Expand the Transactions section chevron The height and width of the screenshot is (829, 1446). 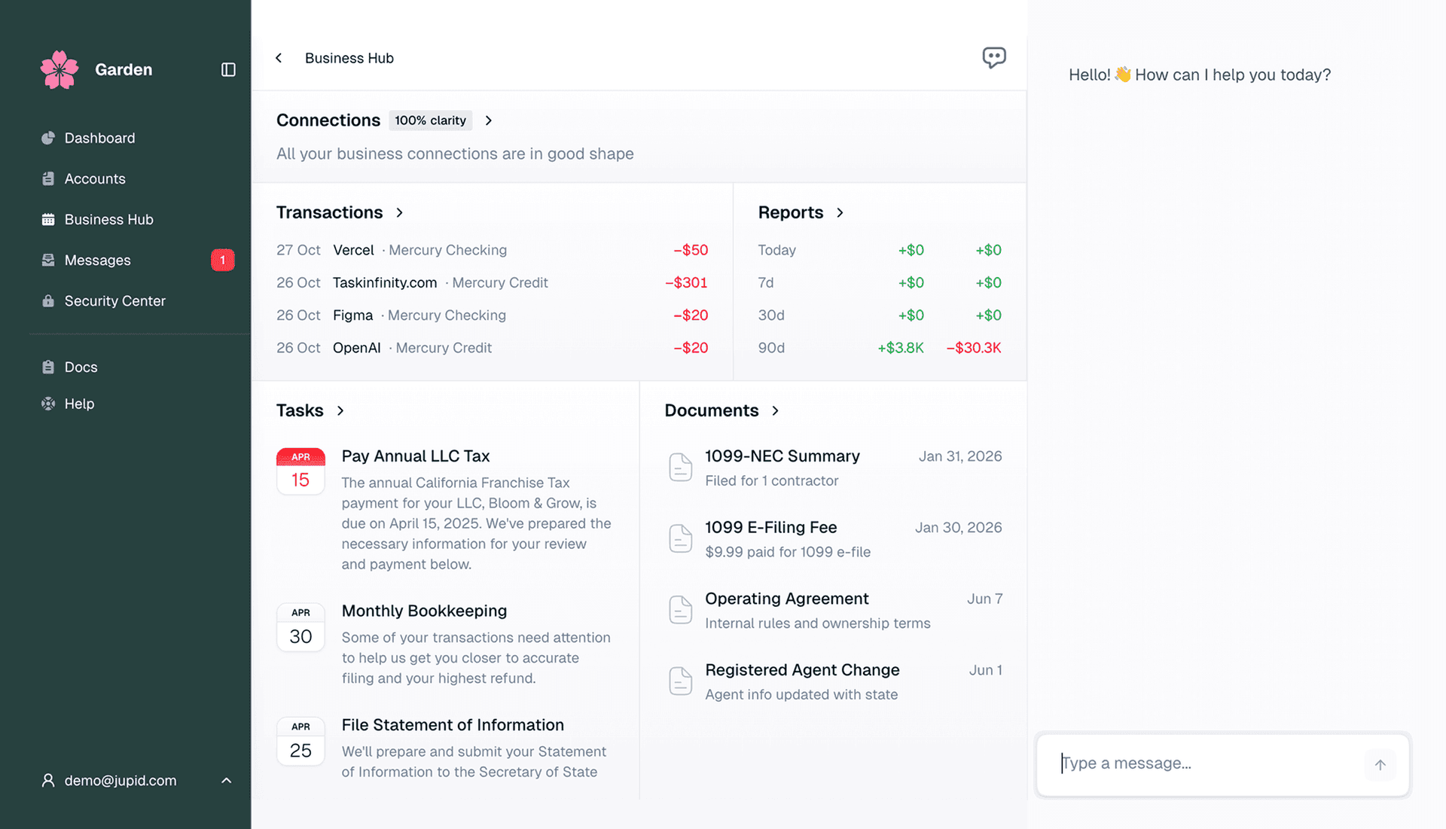(x=399, y=212)
